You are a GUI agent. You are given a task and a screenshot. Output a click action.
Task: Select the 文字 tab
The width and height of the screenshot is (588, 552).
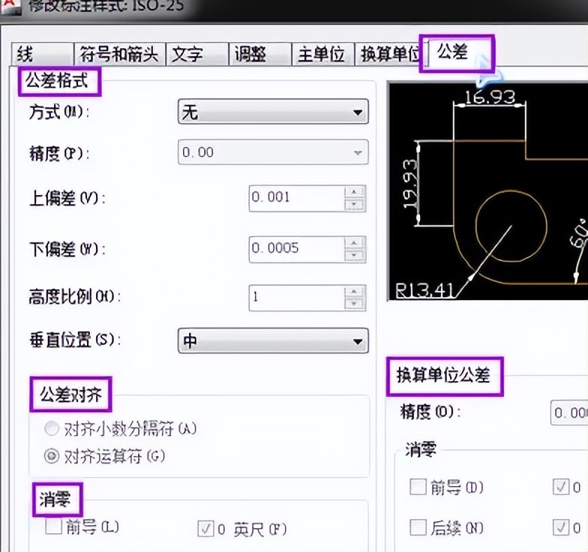pyautogui.click(x=196, y=54)
